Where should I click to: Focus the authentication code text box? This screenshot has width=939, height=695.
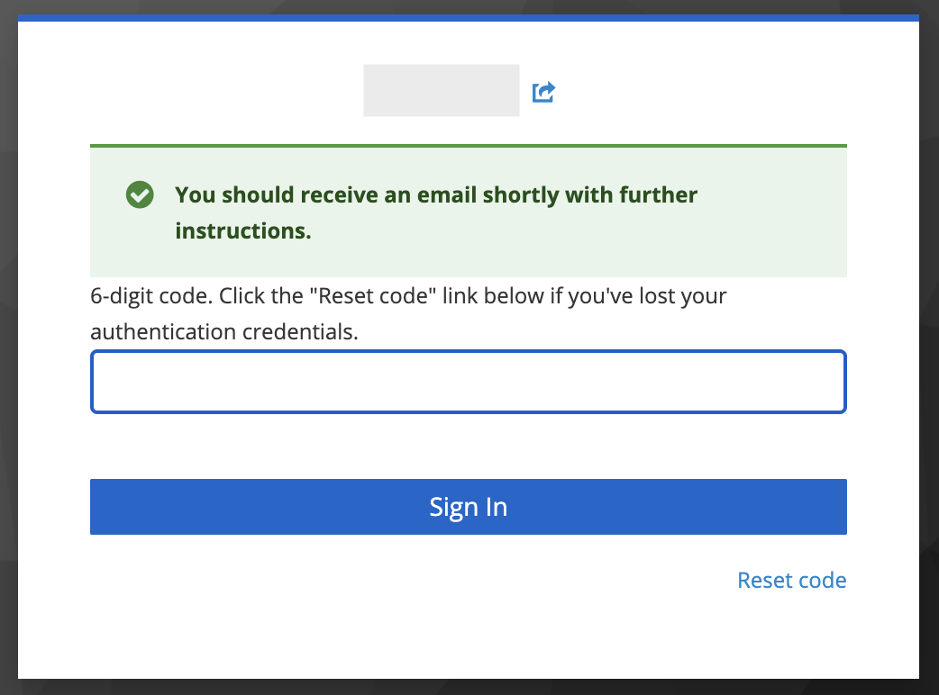468,381
